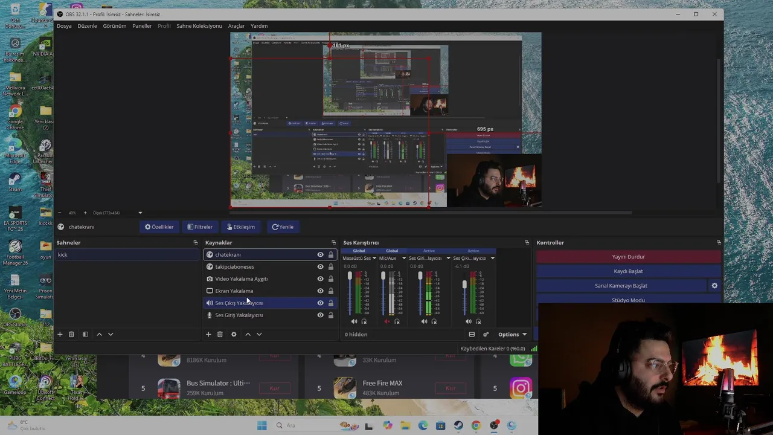
Task: Add a new source with plus icon
Action: pos(208,334)
